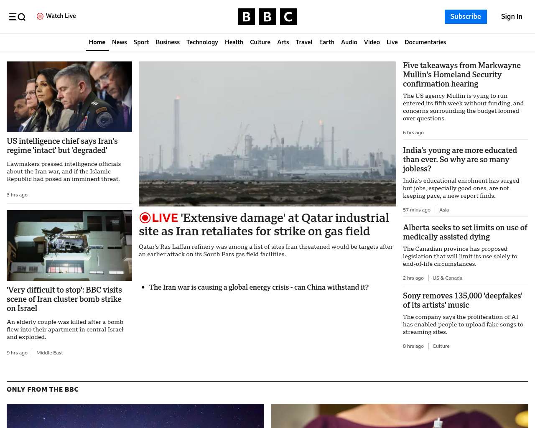The width and height of the screenshot is (535, 428).
Task: Open the News tab
Action: click(119, 42)
